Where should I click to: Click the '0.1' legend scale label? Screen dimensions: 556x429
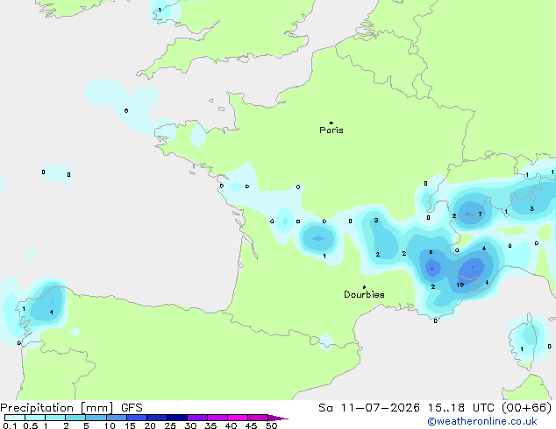(10, 425)
